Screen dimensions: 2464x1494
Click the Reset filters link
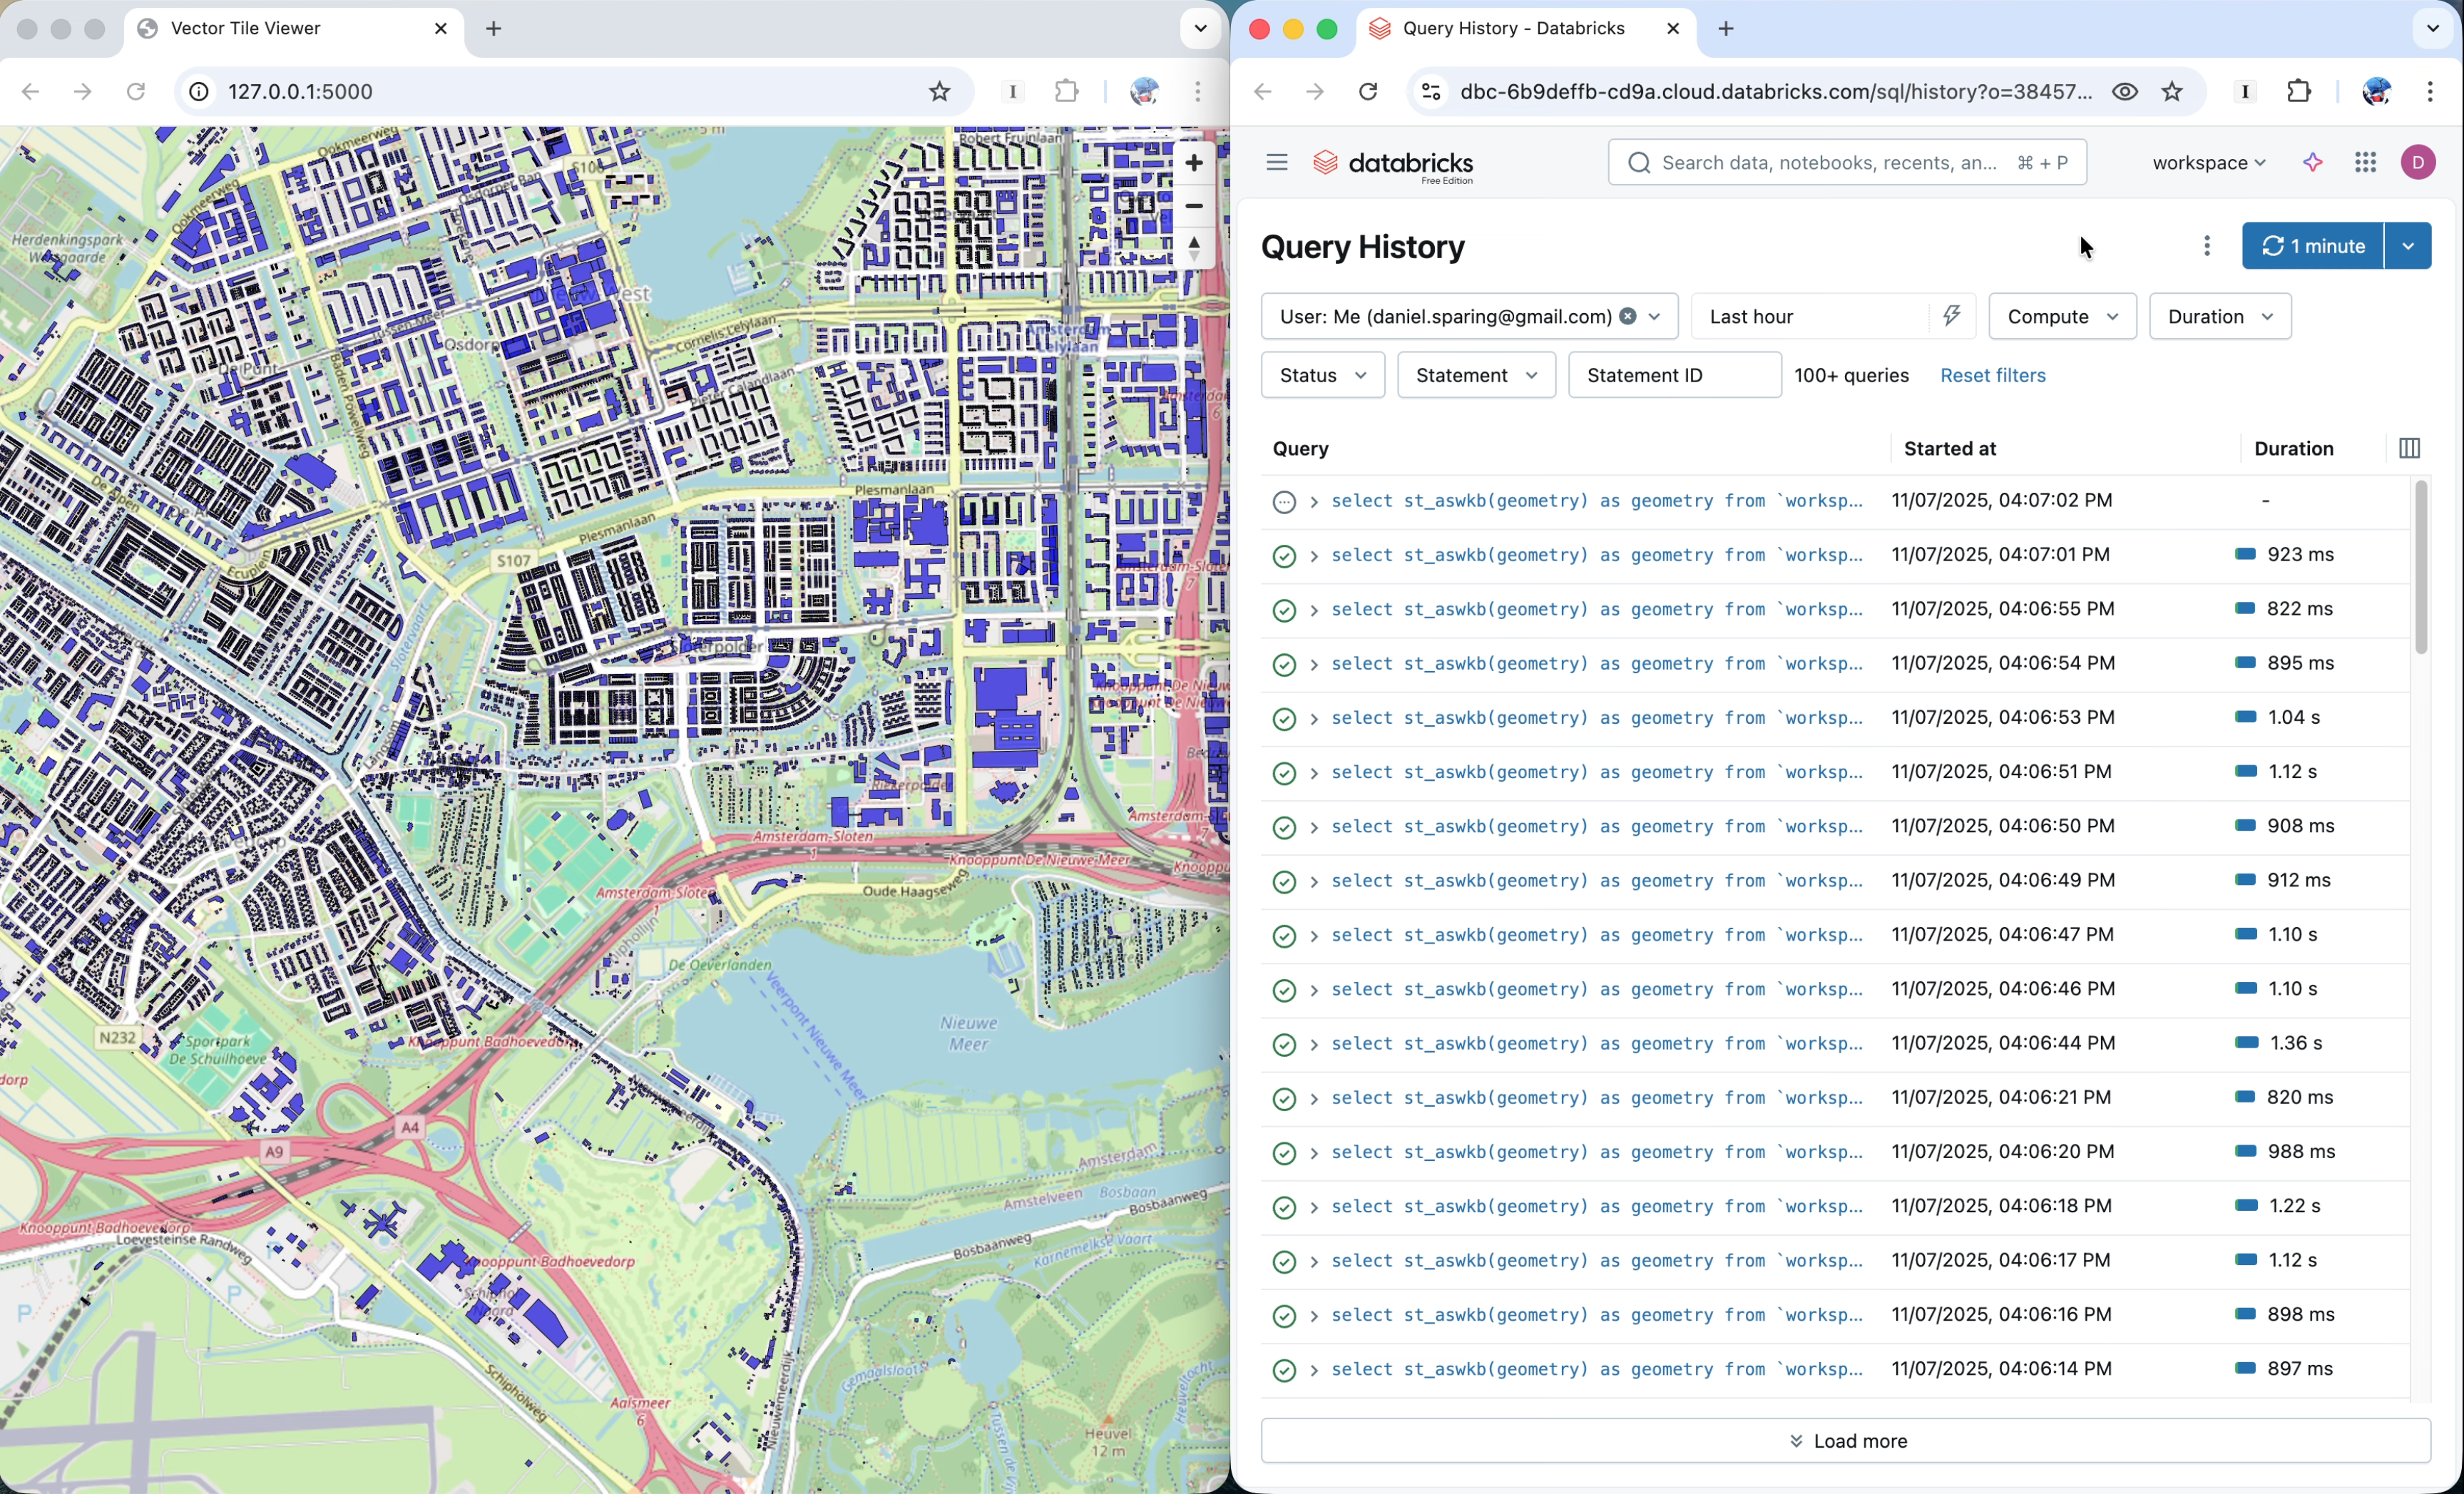(1992, 376)
